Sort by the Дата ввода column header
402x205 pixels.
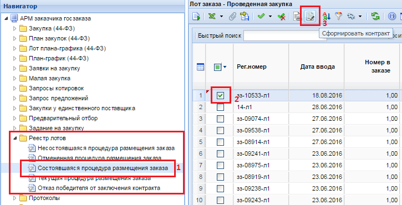pos(317,67)
